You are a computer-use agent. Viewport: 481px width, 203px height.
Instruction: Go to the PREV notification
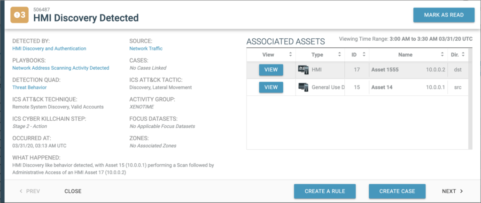30,191
